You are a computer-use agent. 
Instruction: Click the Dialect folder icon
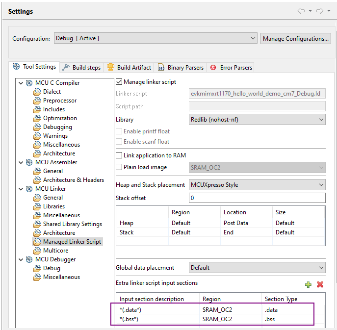point(37,92)
